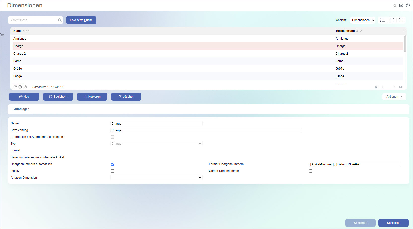Viewport: 413px width, 229px height.
Task: Click Größe in the Bezeichnung column
Action: [340, 69]
